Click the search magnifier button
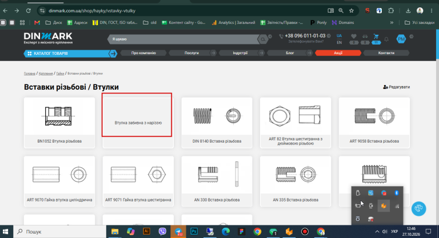The image size is (439, 238). pos(263,39)
